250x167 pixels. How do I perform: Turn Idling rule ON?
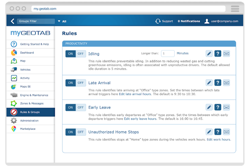click(70, 54)
